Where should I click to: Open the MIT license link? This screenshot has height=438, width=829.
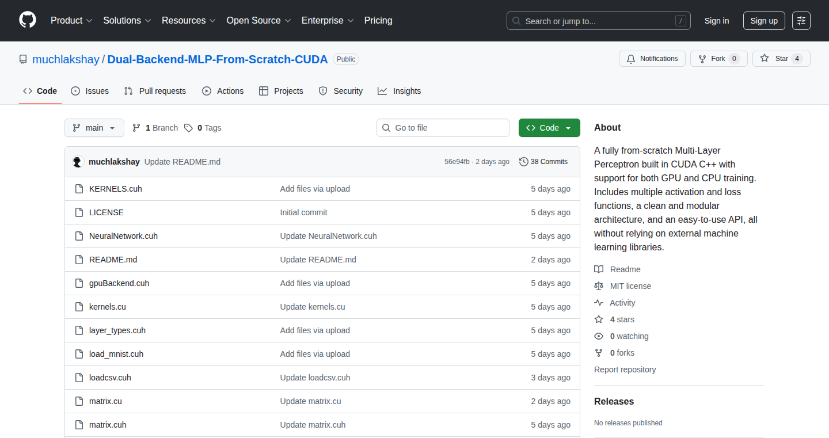pos(623,286)
